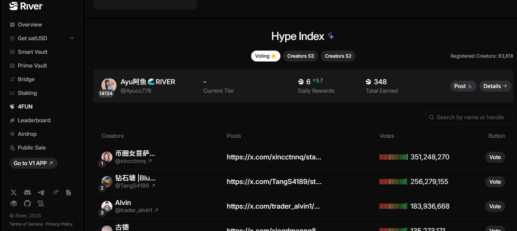This screenshot has height=231, width=517.
Task: Click the Go to V1 APP button
Action: coord(33,163)
